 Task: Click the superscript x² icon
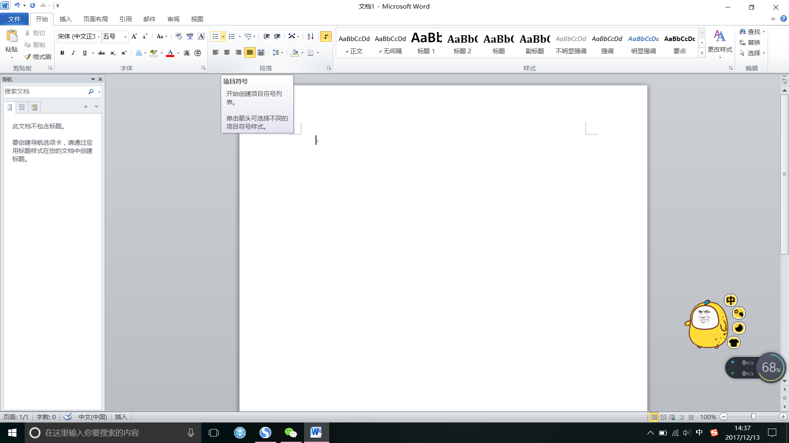pyautogui.click(x=124, y=53)
